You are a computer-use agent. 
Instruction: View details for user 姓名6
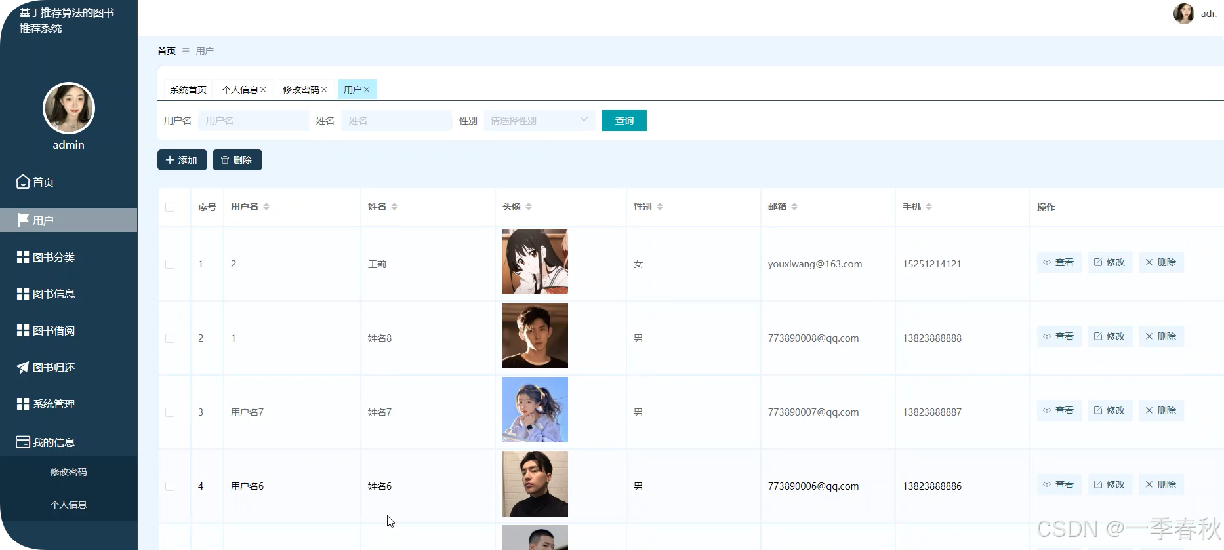point(1059,484)
